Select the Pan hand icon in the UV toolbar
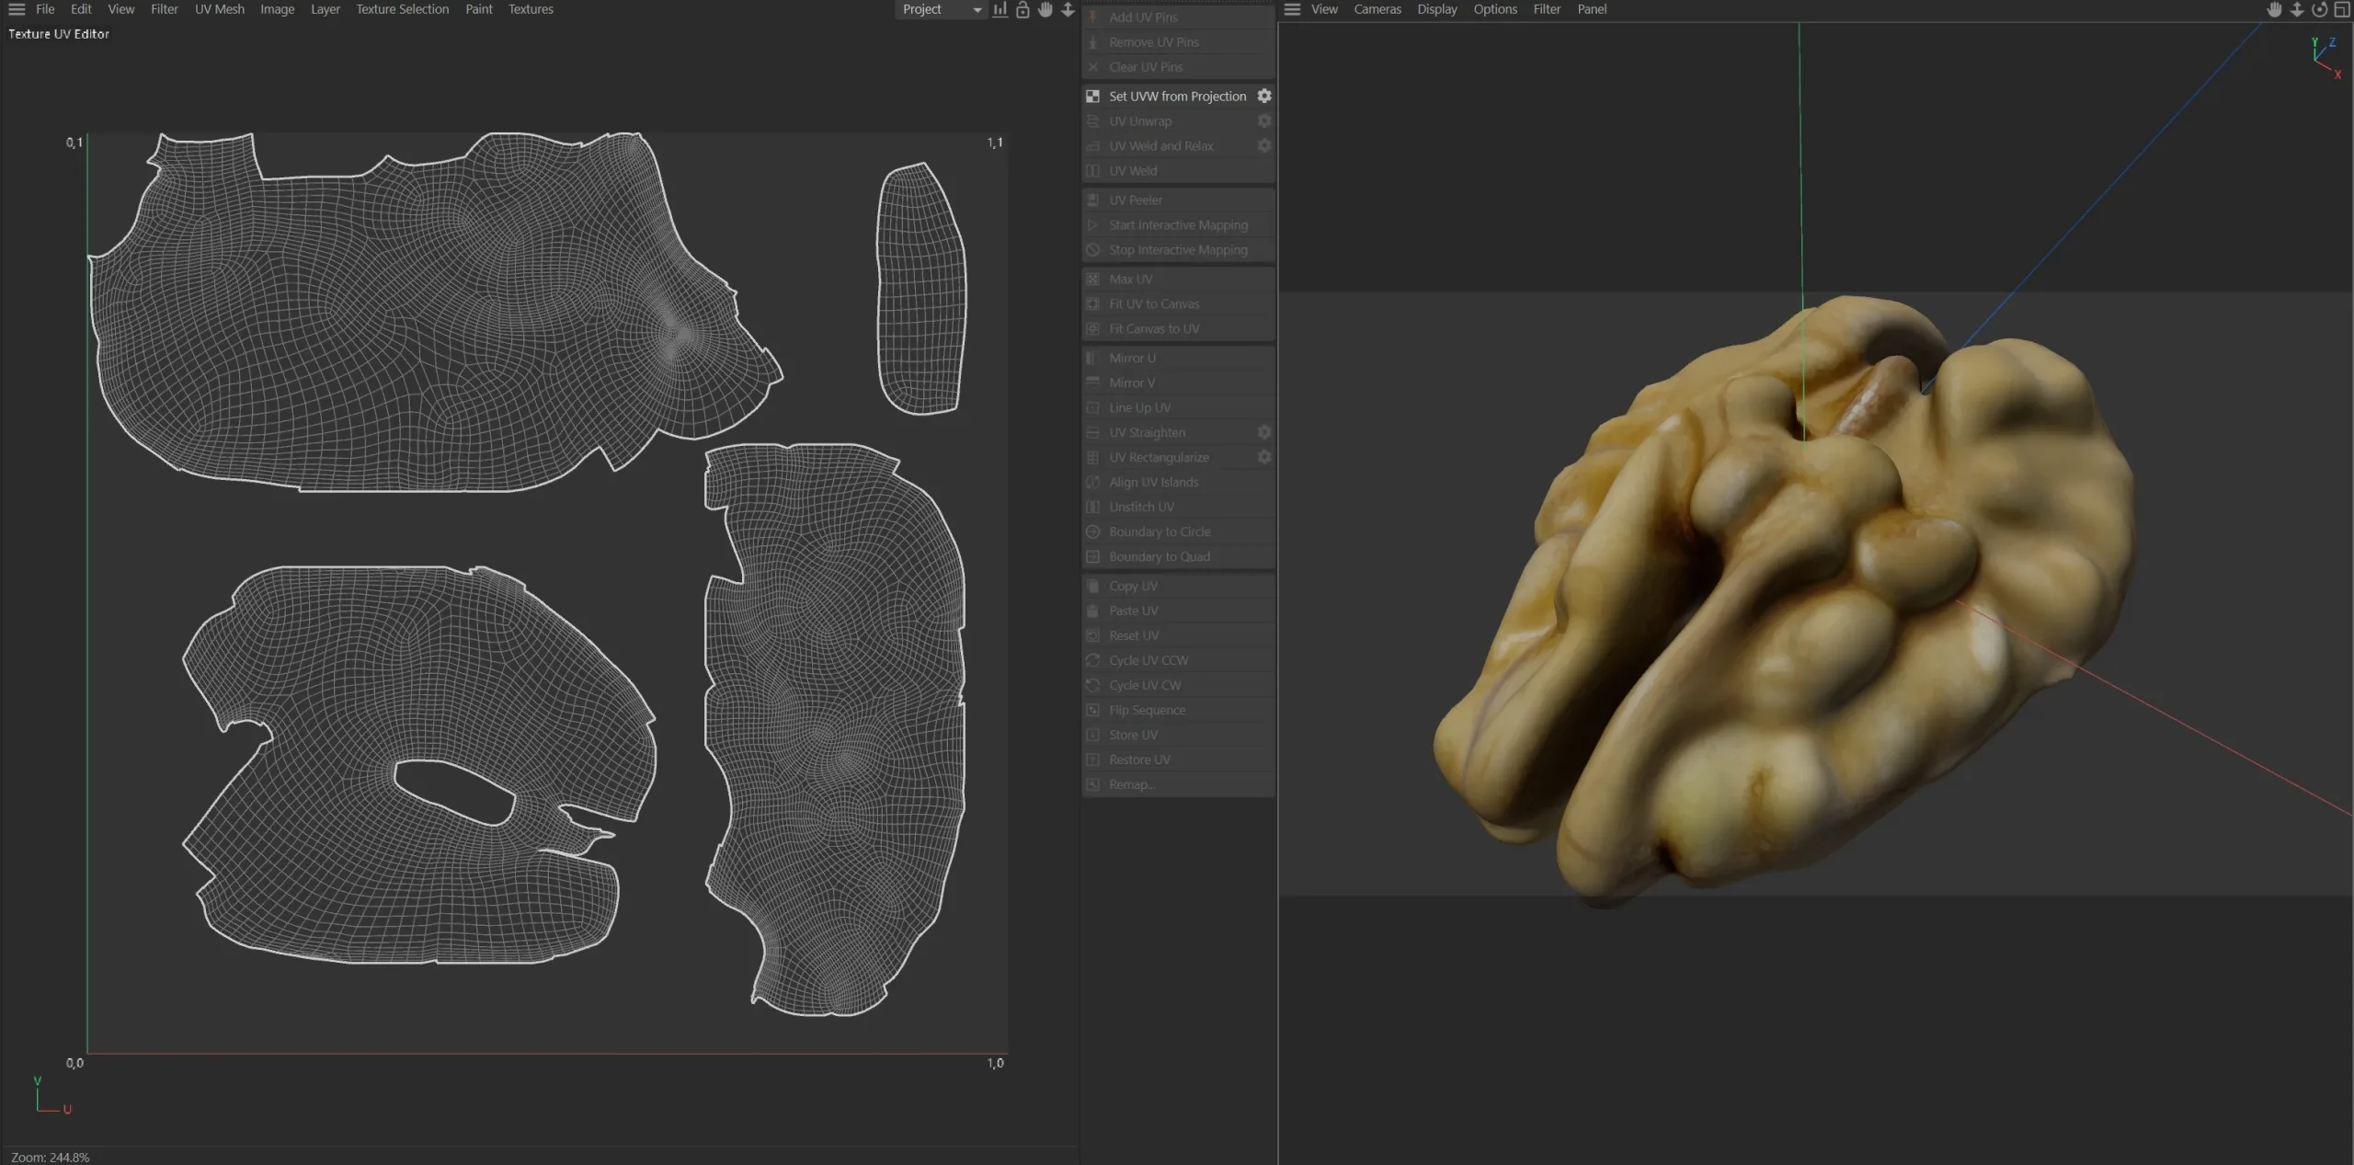Screen dimensions: 2354x1165 1045,9
